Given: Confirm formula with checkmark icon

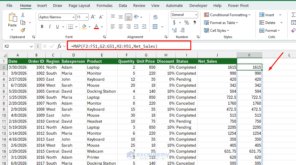Looking at the screenshot, I should pyautogui.click(x=52, y=46).
